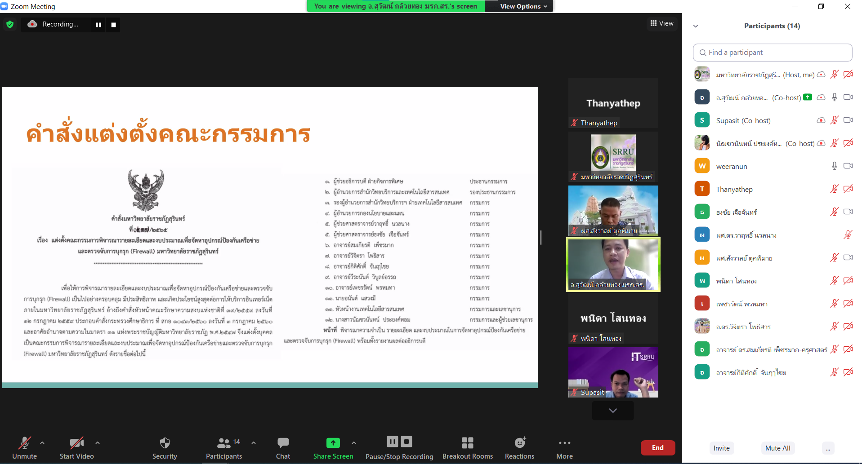862x464 pixels.
Task: Open the Chat panel
Action: (x=283, y=448)
